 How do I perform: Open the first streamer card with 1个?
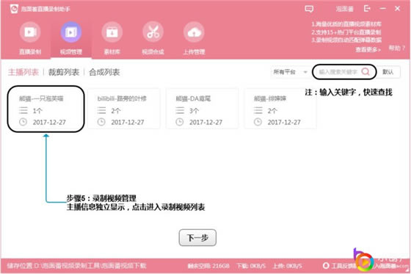pyautogui.click(x=46, y=109)
